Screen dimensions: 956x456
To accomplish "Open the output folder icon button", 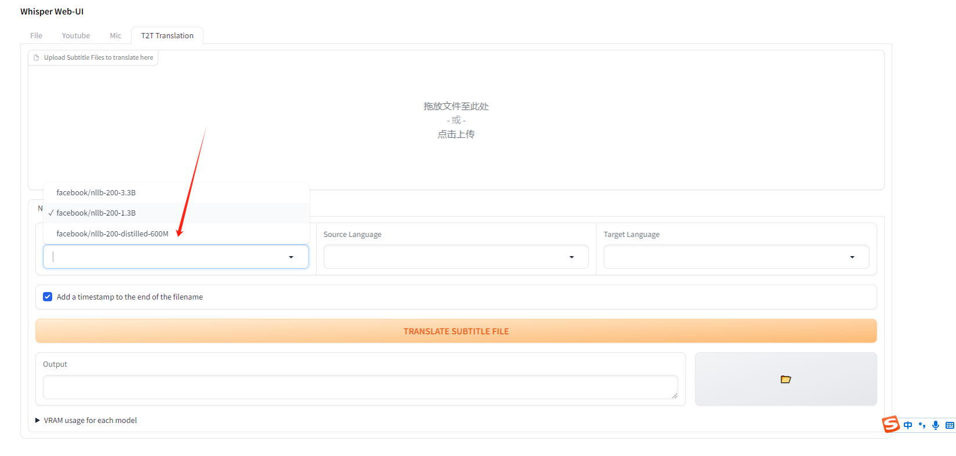I will tap(785, 379).
